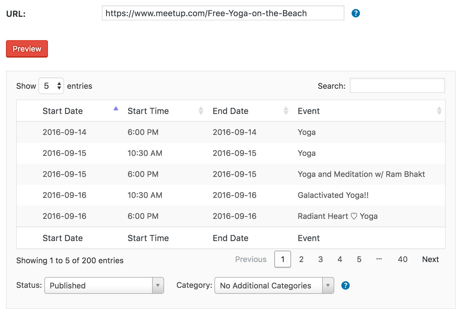Click the Next pagination link
Screen dimensions: 463x316
point(430,259)
